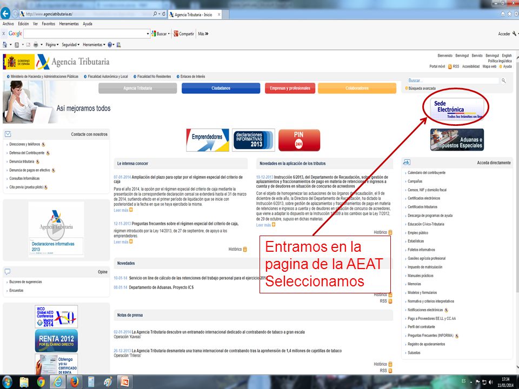Viewport: 519px width, 389px height.
Task: Open the dropdown arrow next to home icon
Action: point(10,45)
